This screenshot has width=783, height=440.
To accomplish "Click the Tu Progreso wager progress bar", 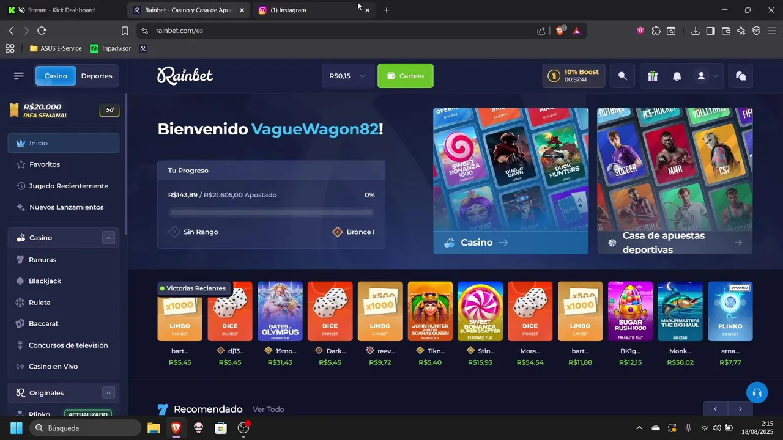I will click(x=272, y=213).
